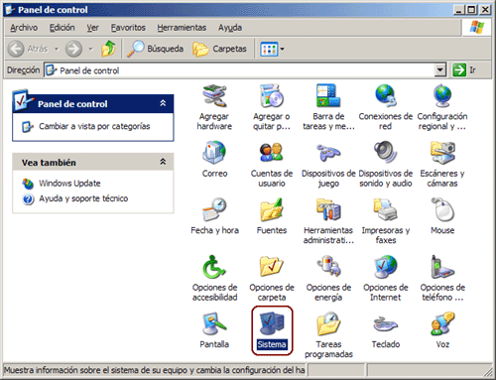
Task: Click the Dirección address field
Action: (245, 70)
